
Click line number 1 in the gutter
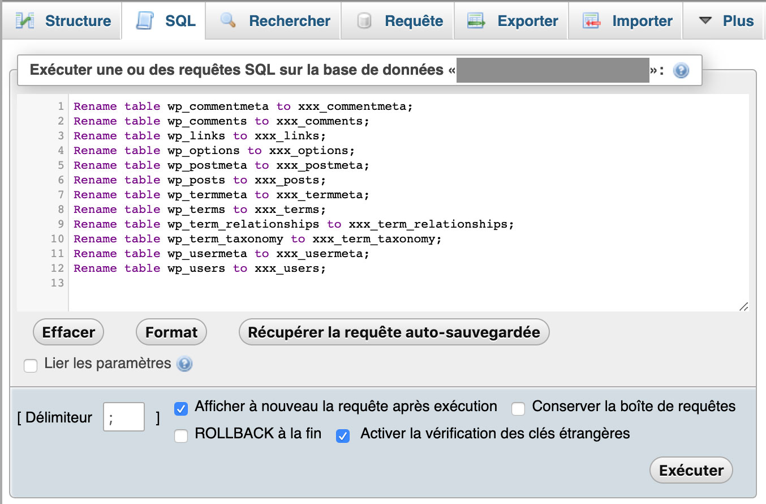pos(61,106)
